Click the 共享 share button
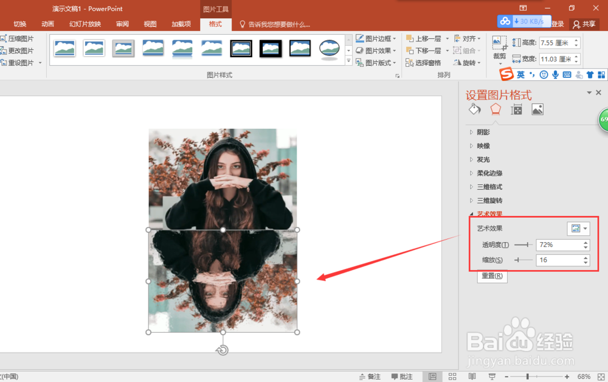 pyautogui.click(x=584, y=24)
